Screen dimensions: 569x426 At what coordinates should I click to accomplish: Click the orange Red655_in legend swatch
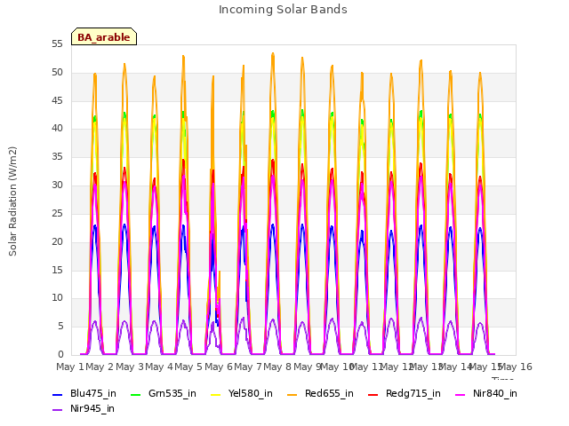[293, 394]
